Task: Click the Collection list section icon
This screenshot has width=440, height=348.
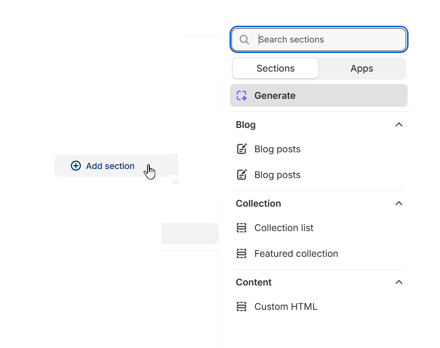Action: pyautogui.click(x=241, y=228)
